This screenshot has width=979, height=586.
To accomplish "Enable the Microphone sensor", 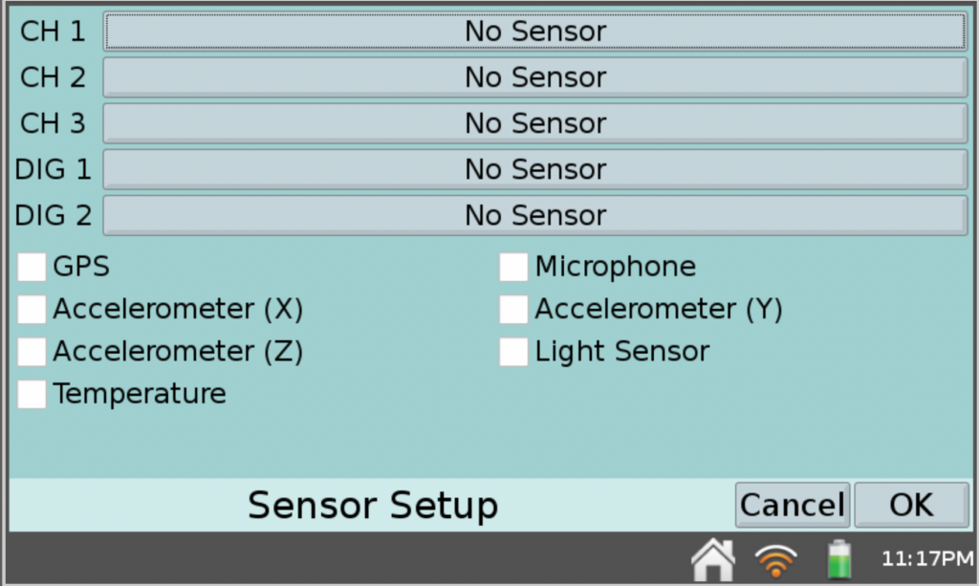I will coord(512,267).
